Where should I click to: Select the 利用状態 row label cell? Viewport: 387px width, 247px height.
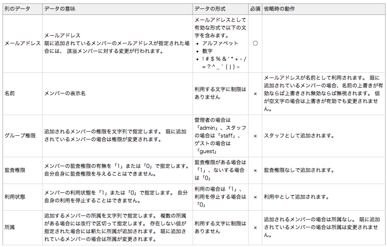tap(23, 197)
